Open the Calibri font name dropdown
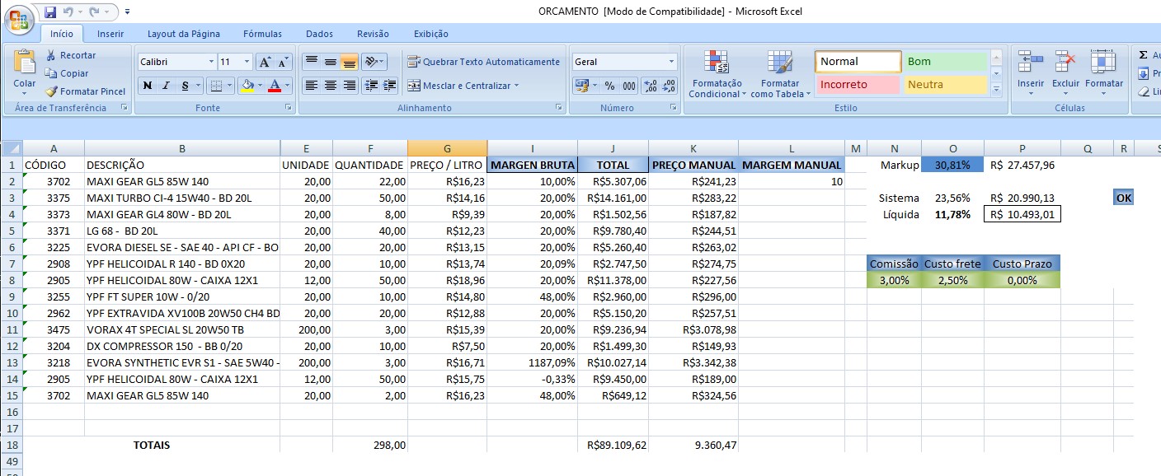Image resolution: width=1161 pixels, height=476 pixels. point(209,62)
